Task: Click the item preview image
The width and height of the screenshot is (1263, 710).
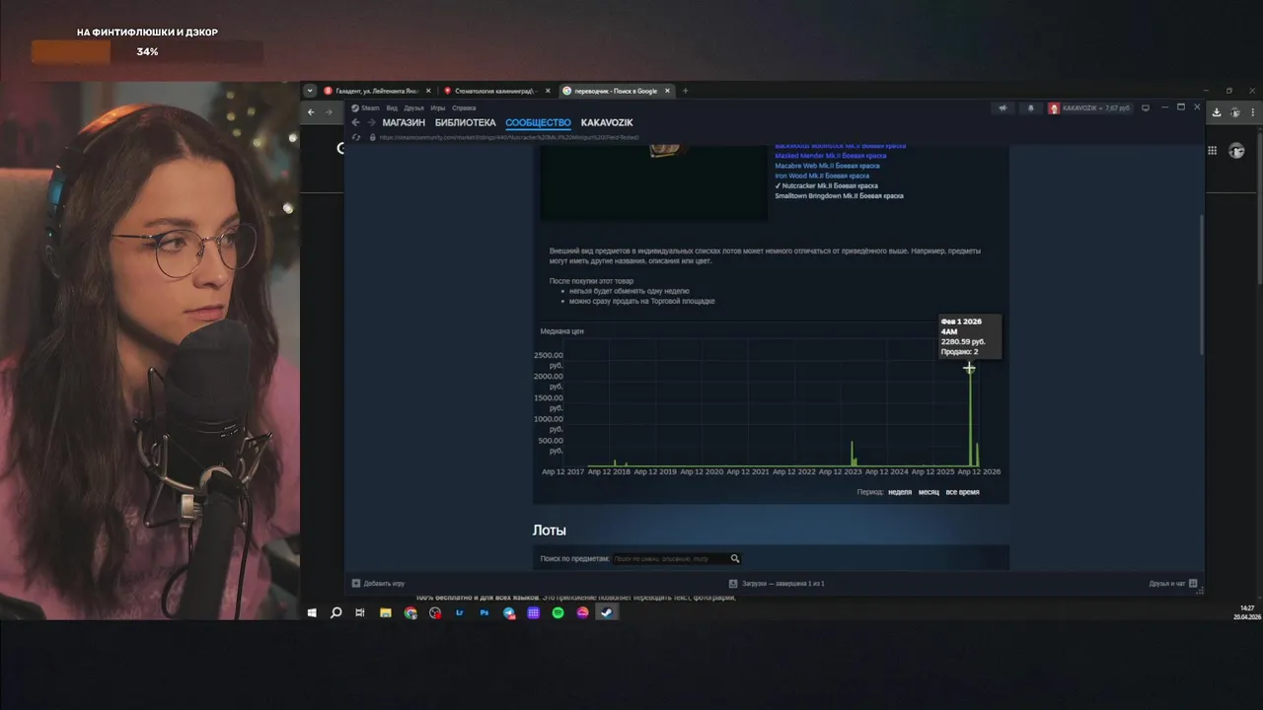Action: (654, 181)
